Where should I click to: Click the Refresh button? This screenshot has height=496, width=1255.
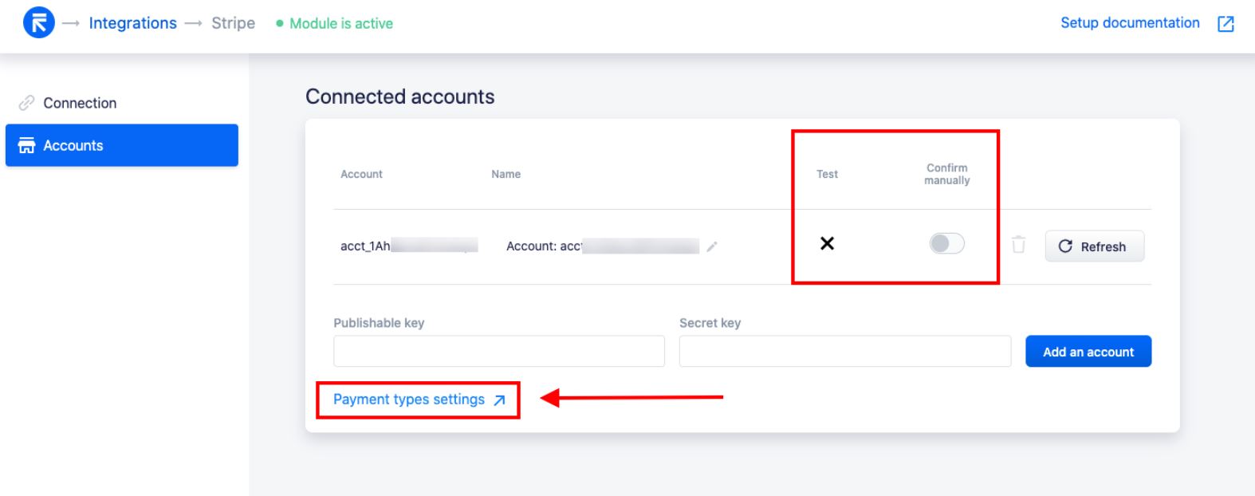(1094, 246)
